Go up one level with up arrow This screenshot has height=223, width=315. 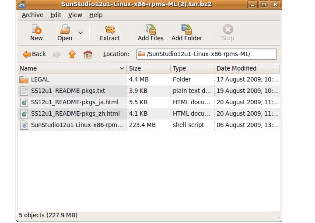(x=72, y=54)
